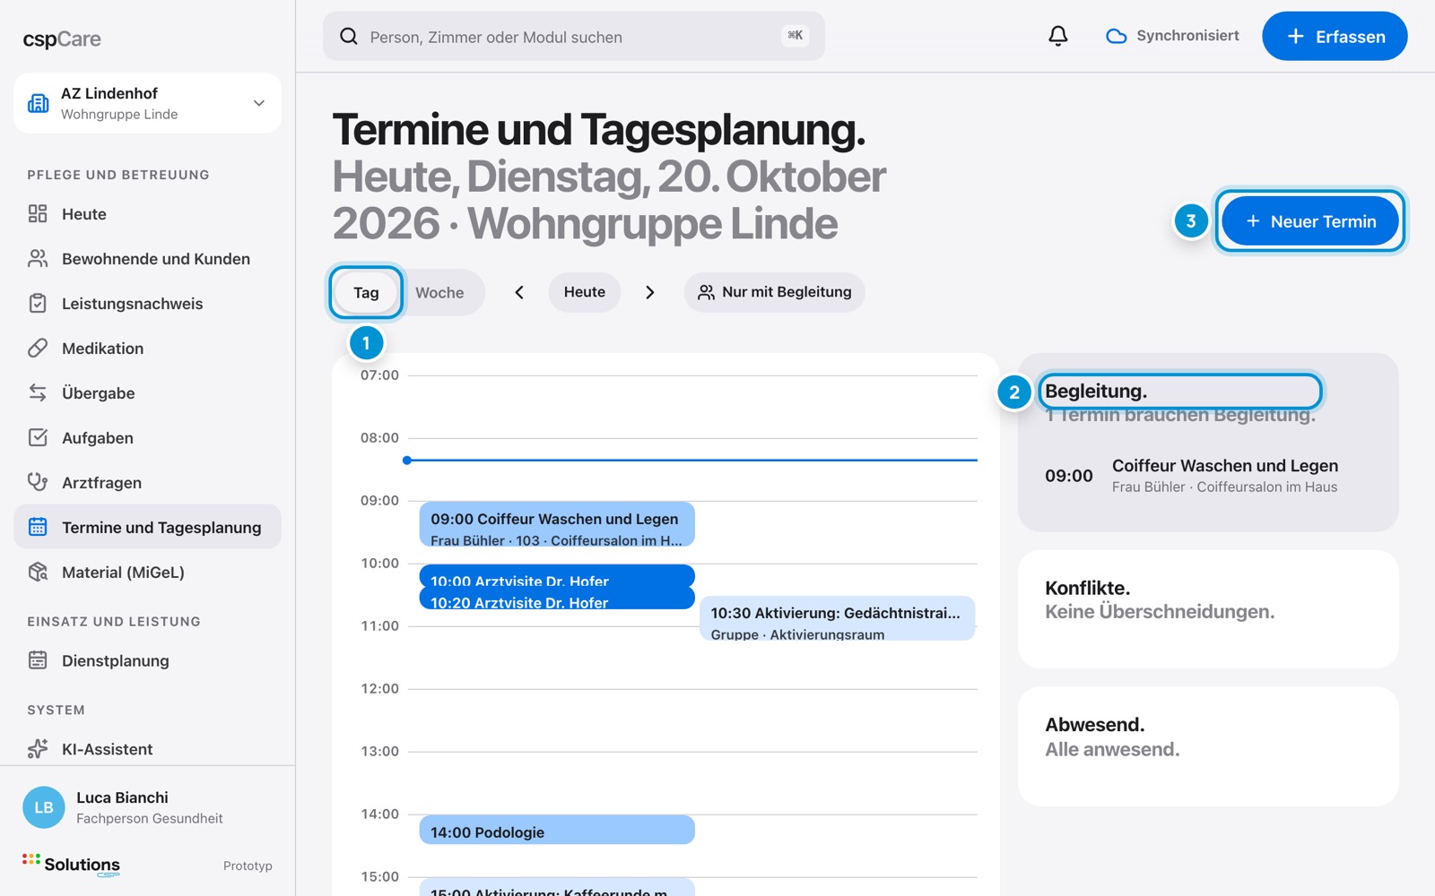Click Übergabe arrows icon
Screen dimensions: 1435x896
coord(38,392)
